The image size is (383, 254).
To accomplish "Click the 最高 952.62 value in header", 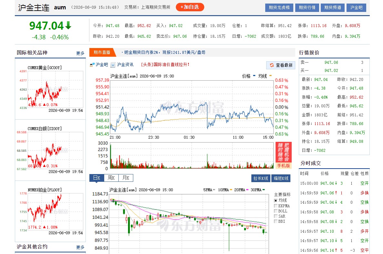I will tap(144, 25).
